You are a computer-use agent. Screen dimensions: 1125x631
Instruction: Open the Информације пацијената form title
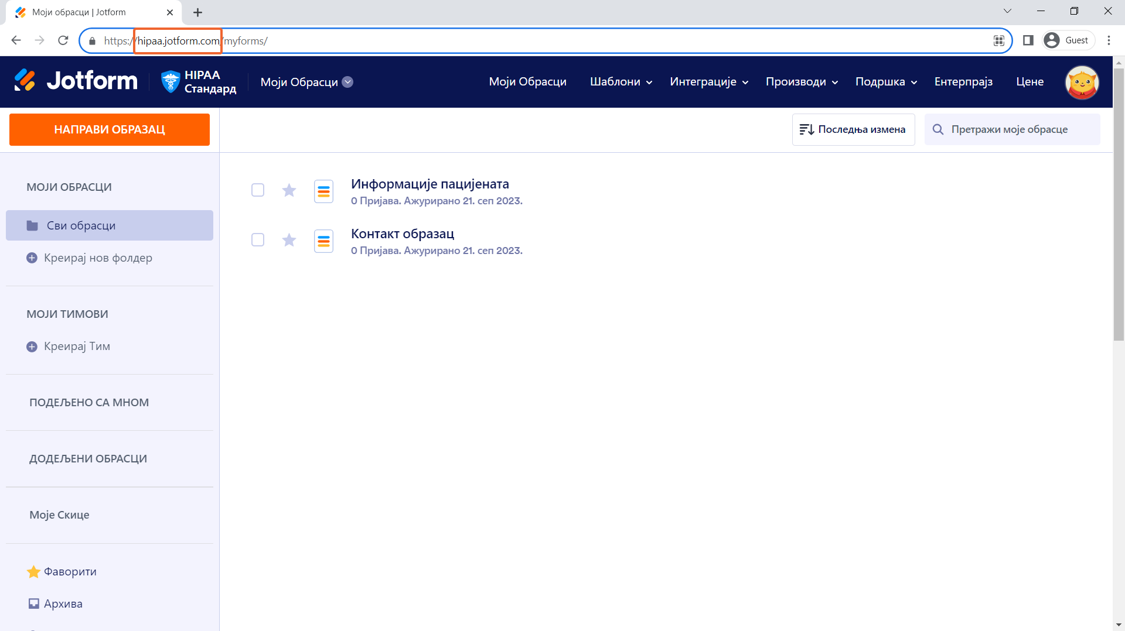click(x=430, y=184)
